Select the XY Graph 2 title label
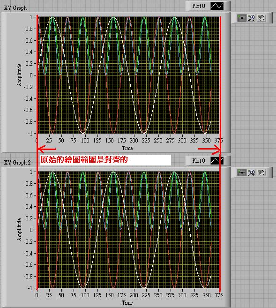The width and height of the screenshot is (276, 308). [17, 163]
